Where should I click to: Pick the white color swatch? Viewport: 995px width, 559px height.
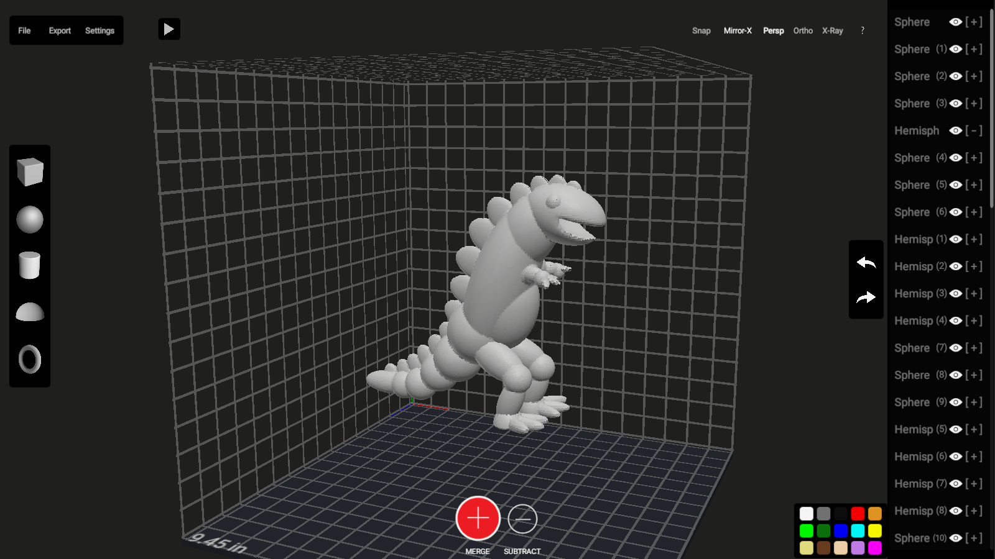pyautogui.click(x=807, y=514)
